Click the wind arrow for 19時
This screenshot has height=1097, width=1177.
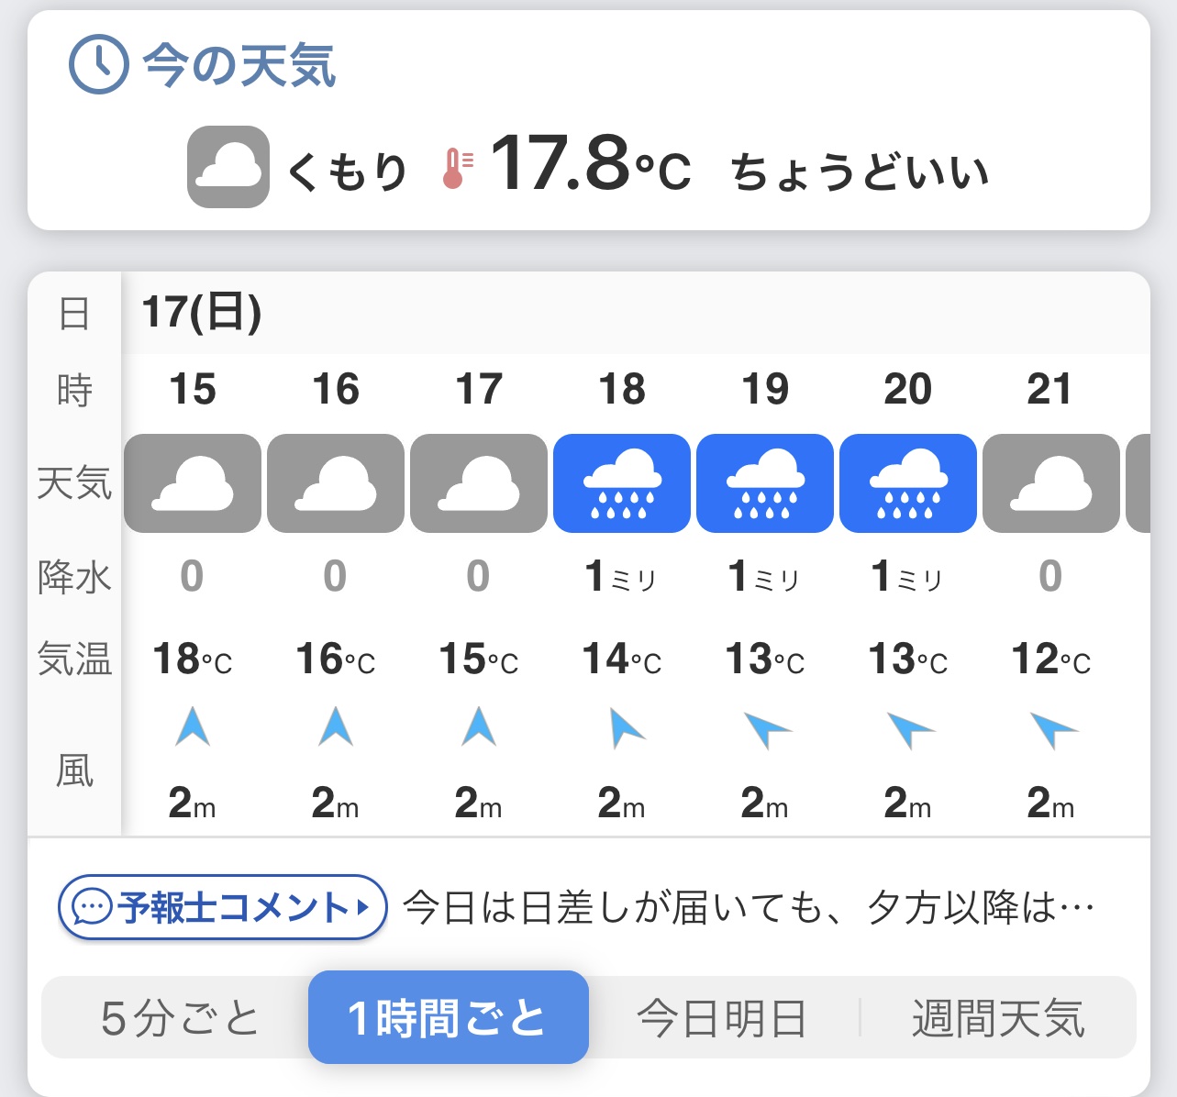pos(765,729)
